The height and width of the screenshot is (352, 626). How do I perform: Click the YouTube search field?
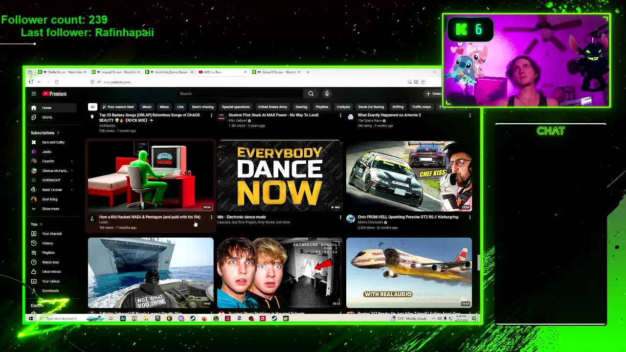tap(240, 93)
